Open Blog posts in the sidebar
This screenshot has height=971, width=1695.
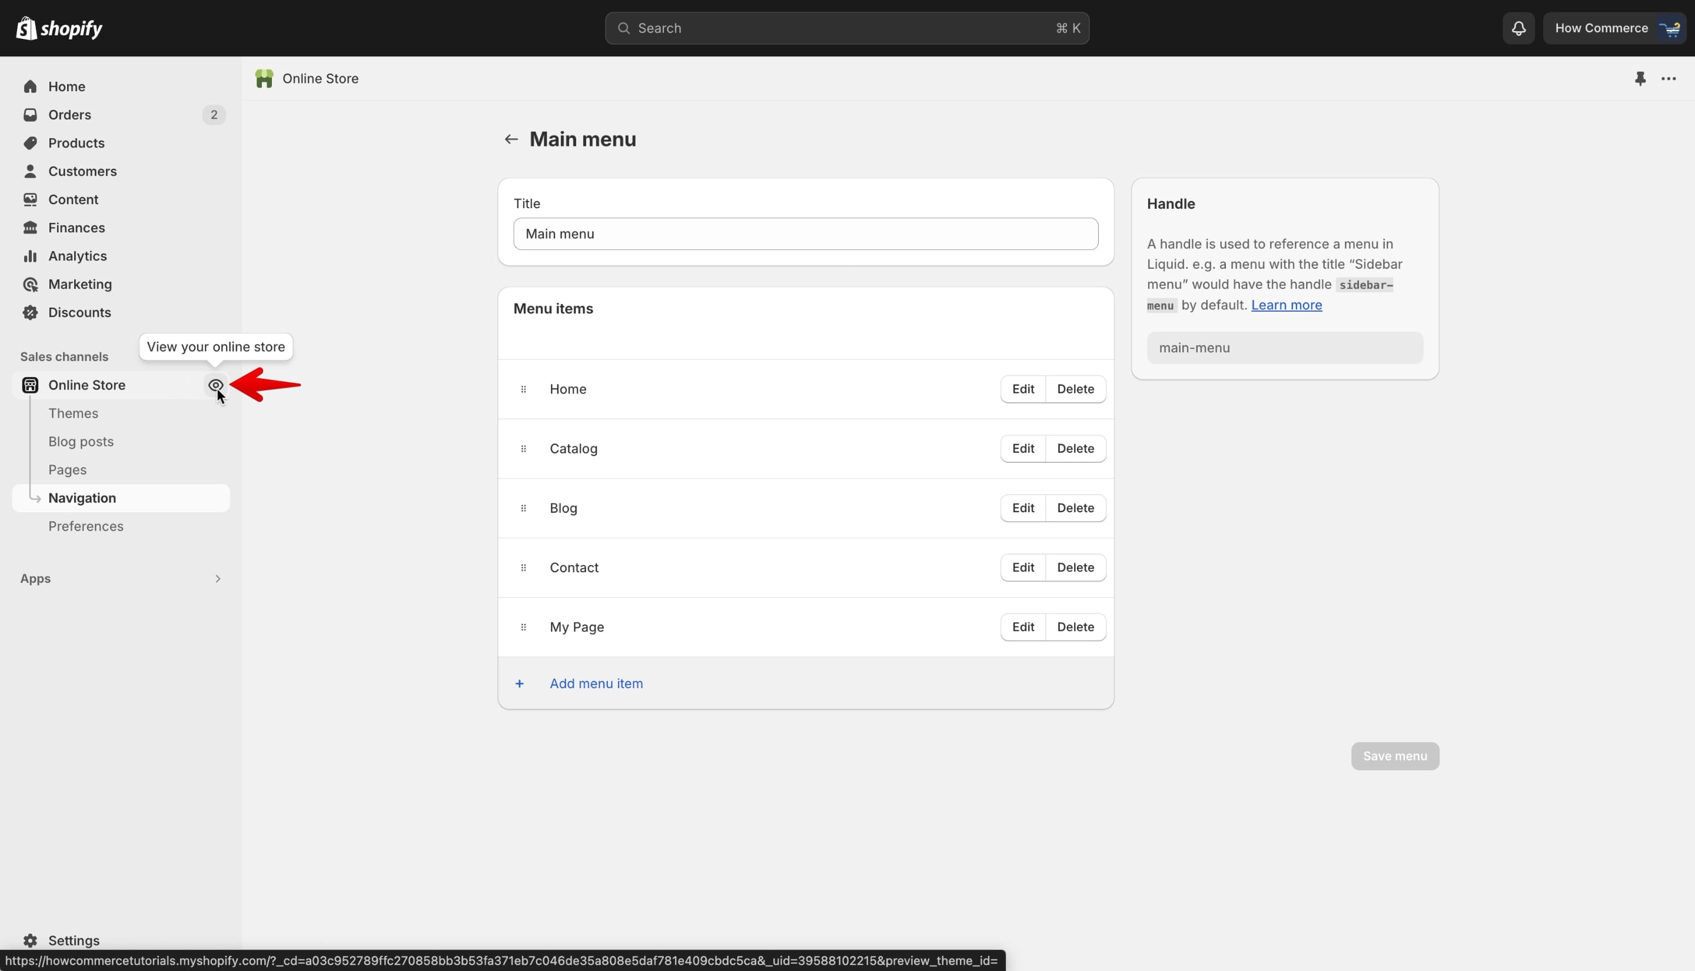[81, 442]
